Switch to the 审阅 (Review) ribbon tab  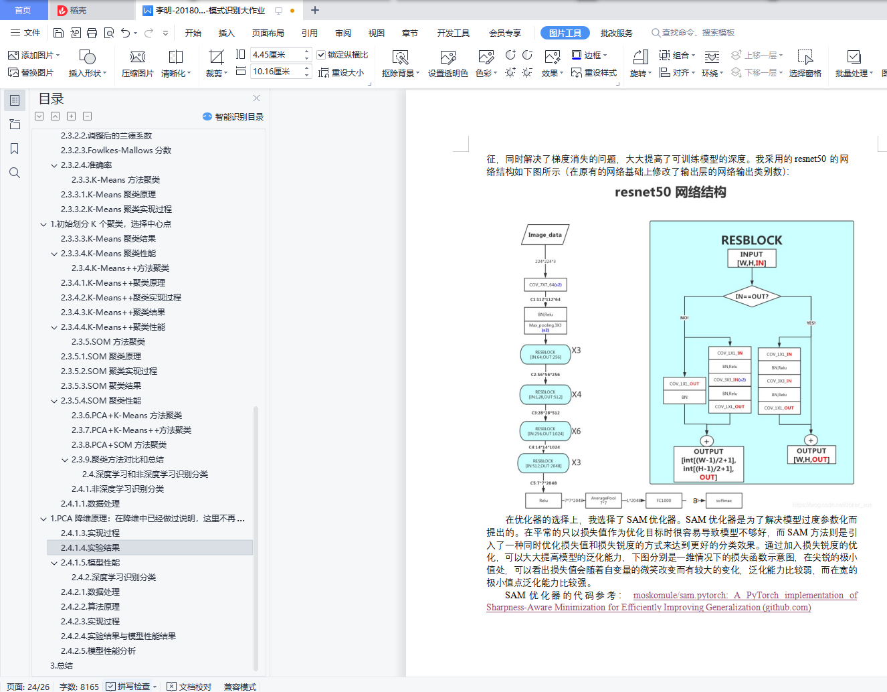coord(343,33)
